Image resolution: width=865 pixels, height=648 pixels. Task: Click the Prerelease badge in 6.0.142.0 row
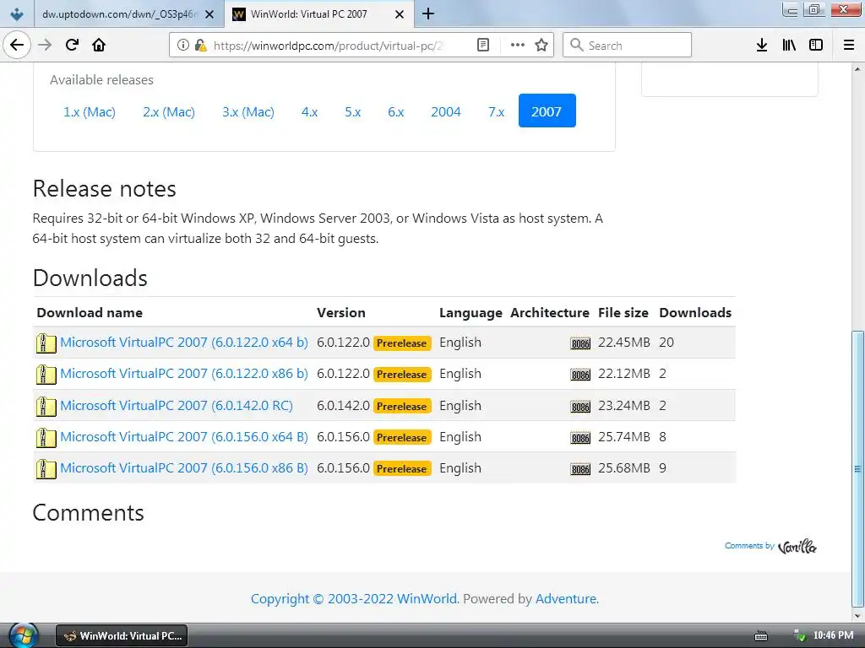point(402,406)
